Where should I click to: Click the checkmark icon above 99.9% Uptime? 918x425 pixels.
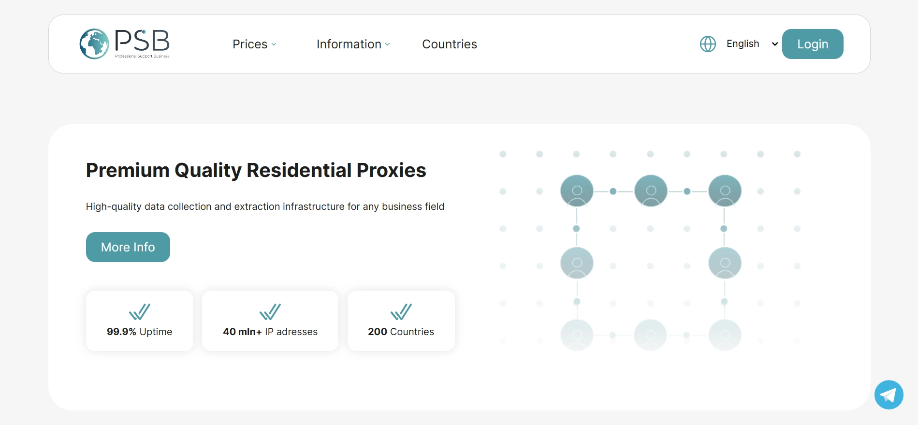(x=140, y=312)
